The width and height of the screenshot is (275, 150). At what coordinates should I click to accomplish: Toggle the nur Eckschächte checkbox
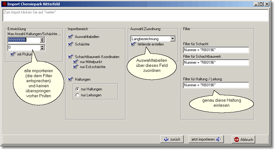[75, 67]
